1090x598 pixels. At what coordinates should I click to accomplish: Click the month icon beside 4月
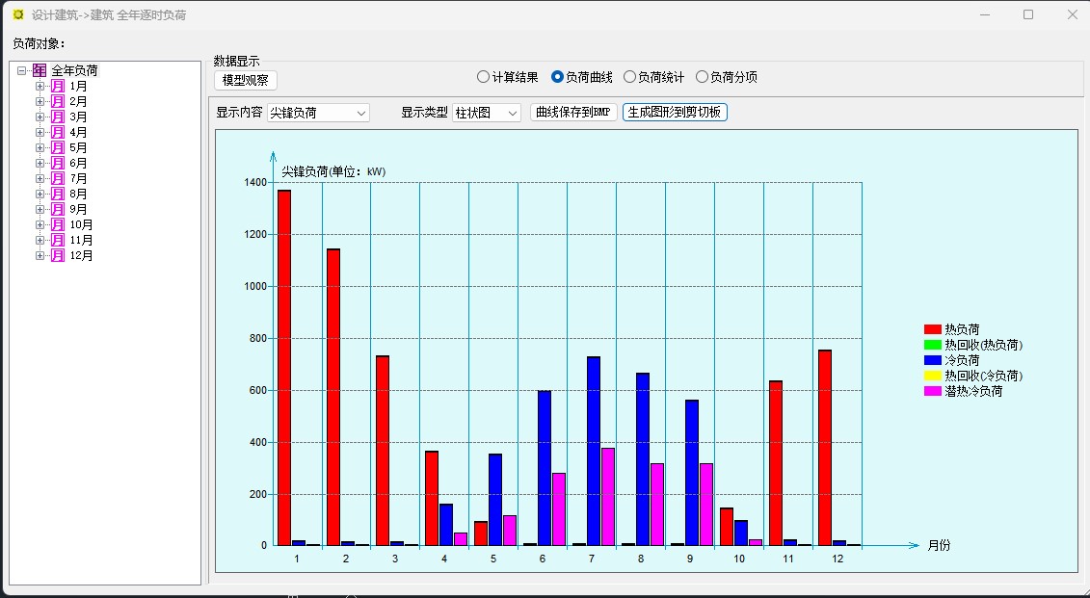coord(58,132)
